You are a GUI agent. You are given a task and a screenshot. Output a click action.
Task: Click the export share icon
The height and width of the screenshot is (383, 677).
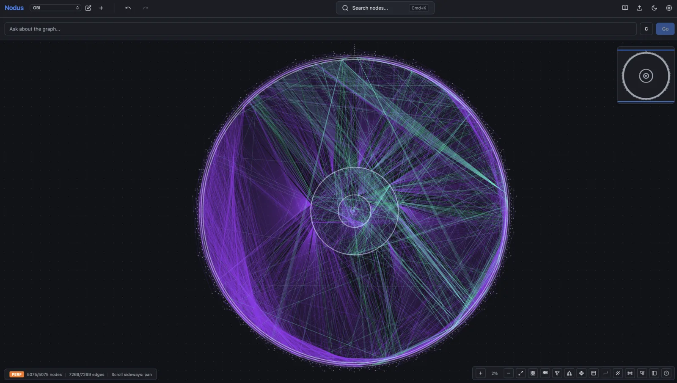639,8
